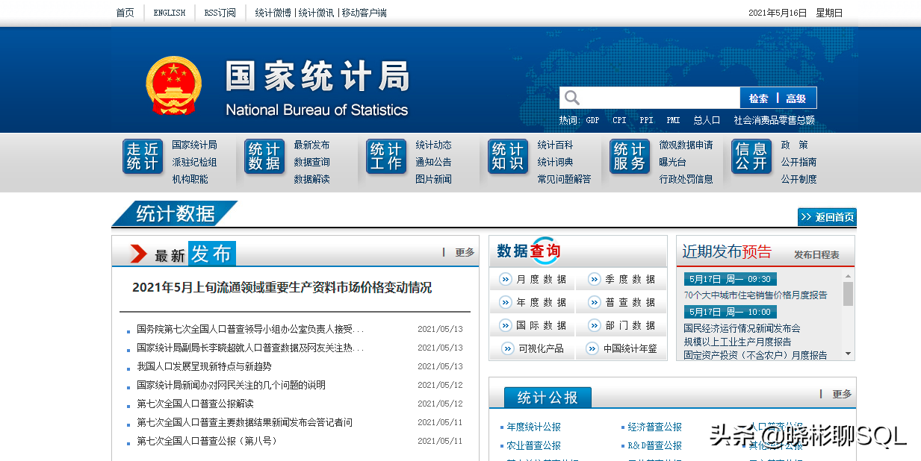Open 统计微博 link
This screenshot has width=921, height=461.
[273, 13]
